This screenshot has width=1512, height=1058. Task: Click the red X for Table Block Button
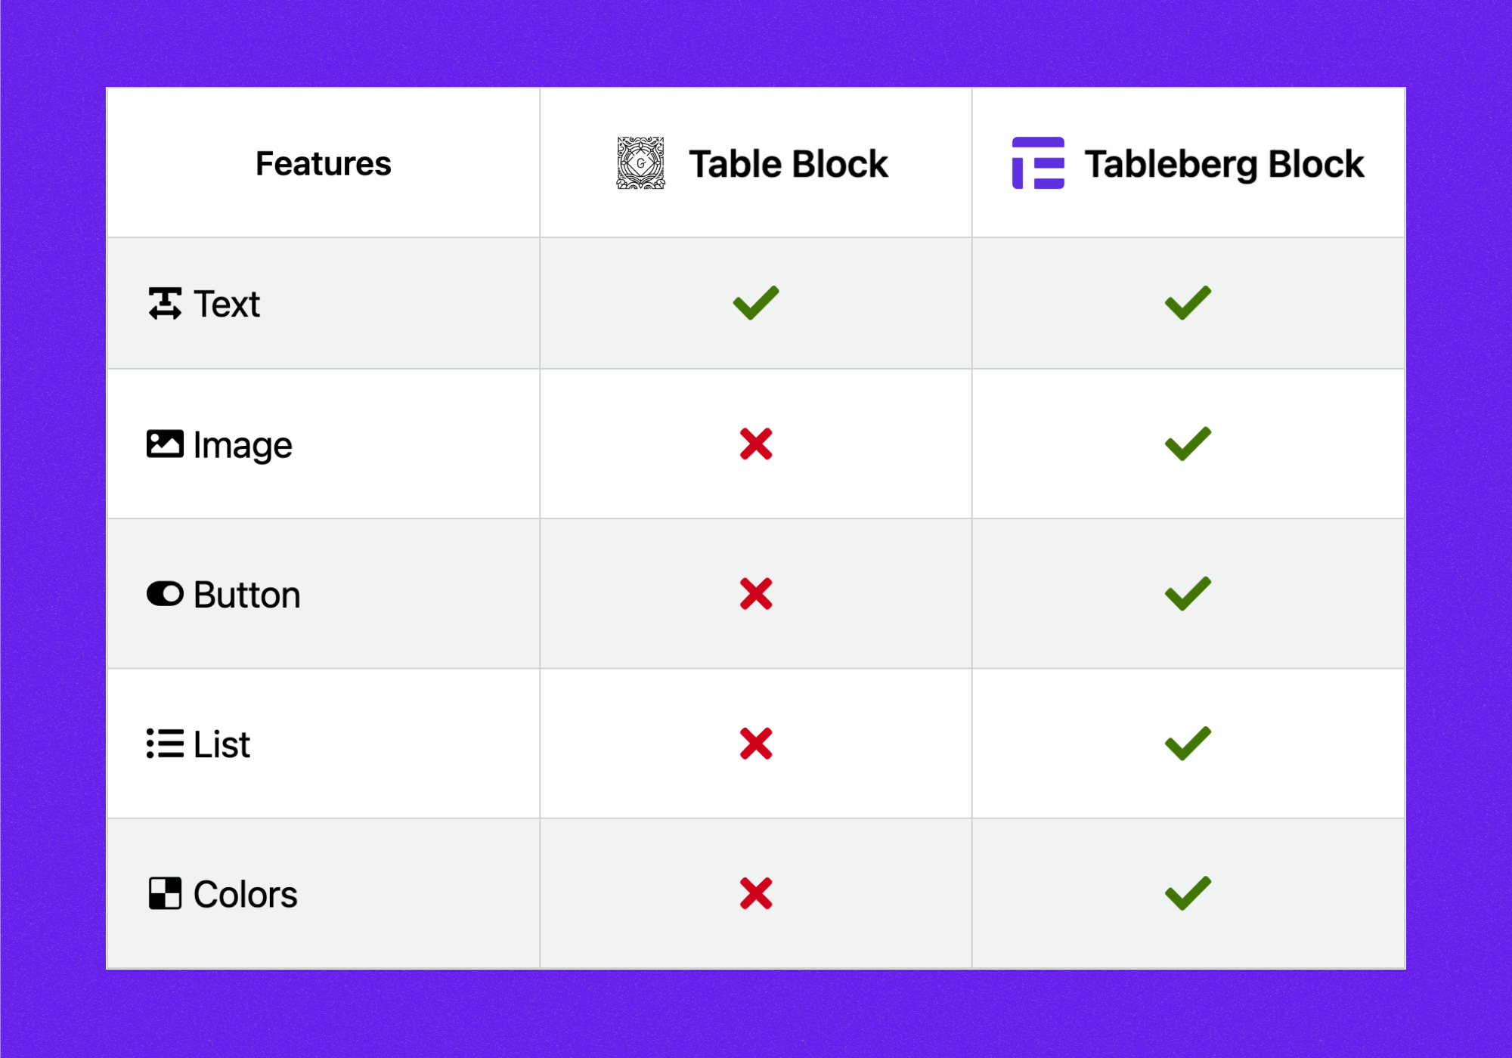756,594
